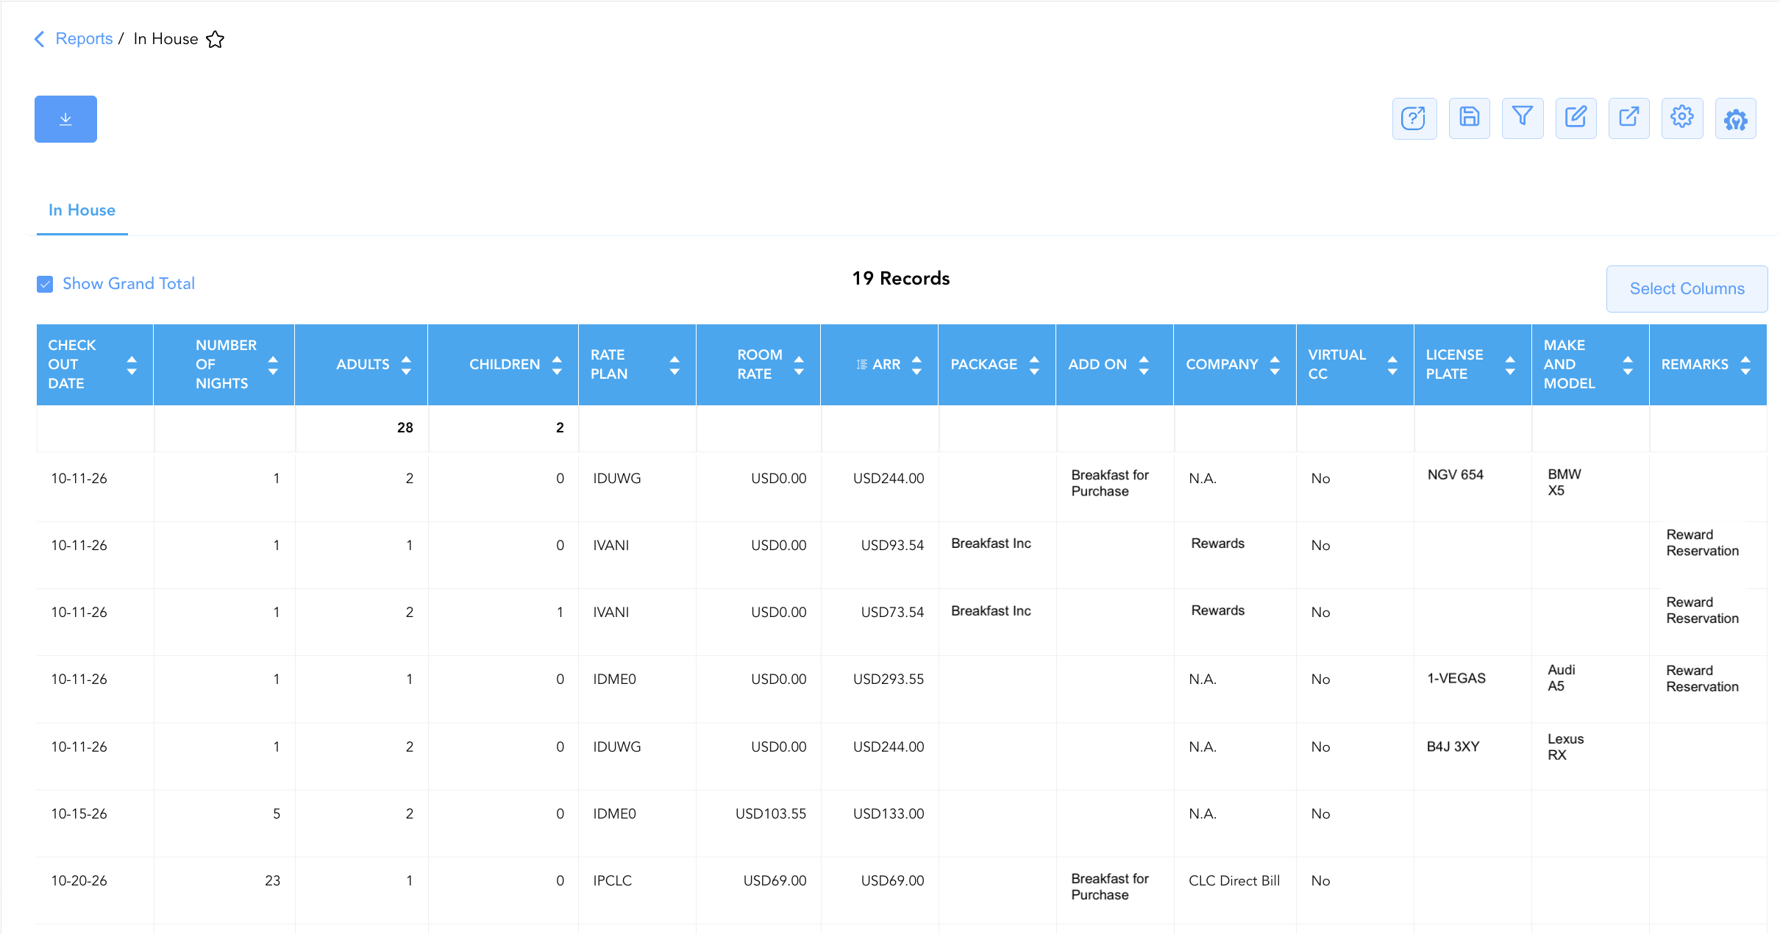Sort by Package column arrows
Image resolution: width=1780 pixels, height=934 pixels.
[1034, 365]
